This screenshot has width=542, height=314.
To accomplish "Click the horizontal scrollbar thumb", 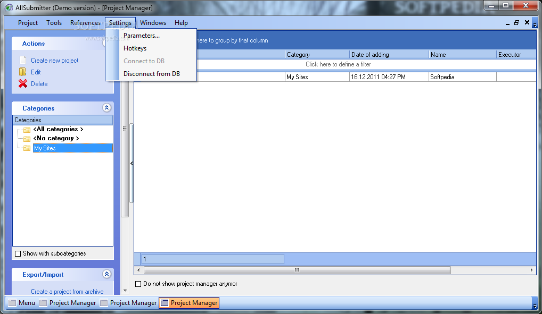I will (297, 270).
